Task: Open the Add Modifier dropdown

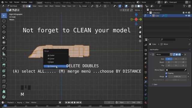Action: 170,49
